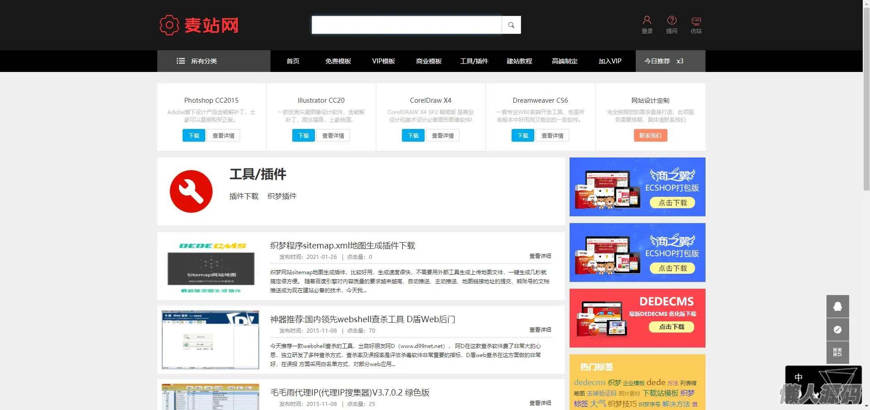Open the 织梦插件 subcategory link
The width and height of the screenshot is (870, 410).
(282, 196)
